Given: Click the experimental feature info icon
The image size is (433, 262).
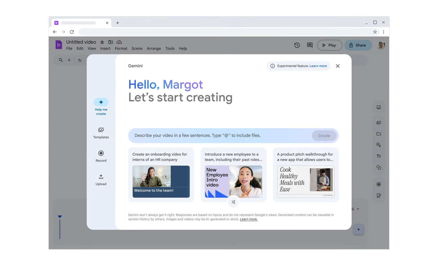Looking at the screenshot, I should pyautogui.click(x=273, y=66).
